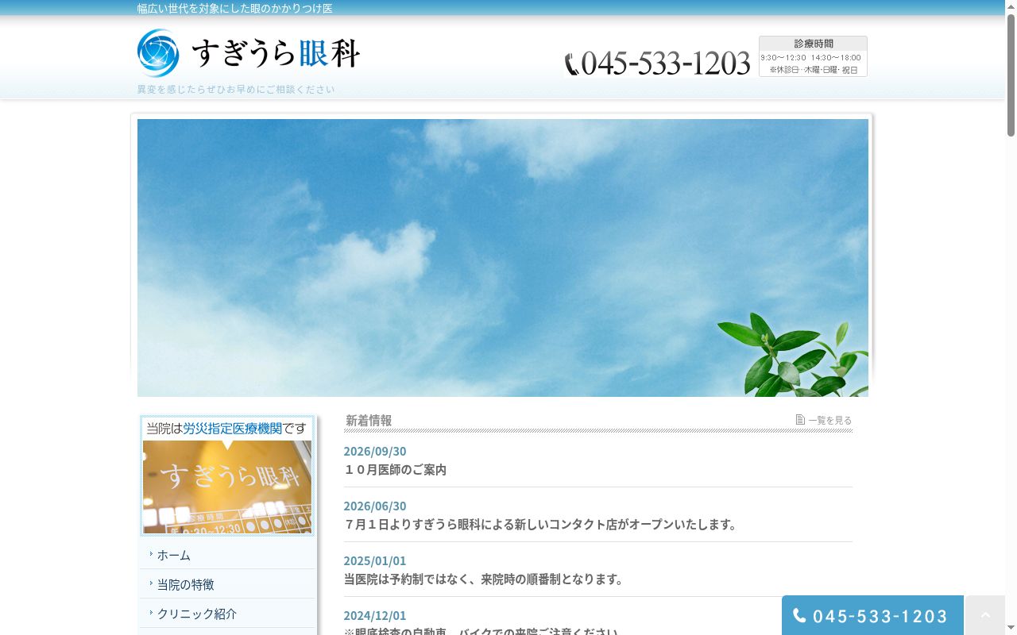Click the すぎうら眼科 globe logo icon
1017x635 pixels.
click(158, 53)
